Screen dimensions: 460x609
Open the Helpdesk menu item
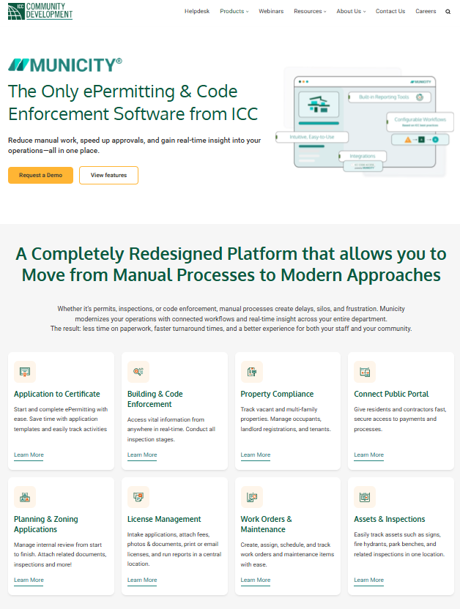[x=197, y=11]
